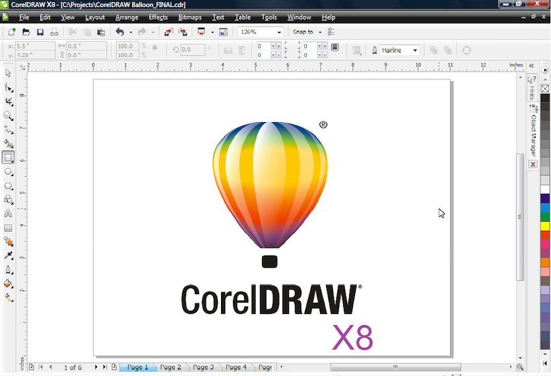The height and width of the screenshot is (376, 551).
Task: Click the Open folder icon
Action: pyautogui.click(x=26, y=32)
